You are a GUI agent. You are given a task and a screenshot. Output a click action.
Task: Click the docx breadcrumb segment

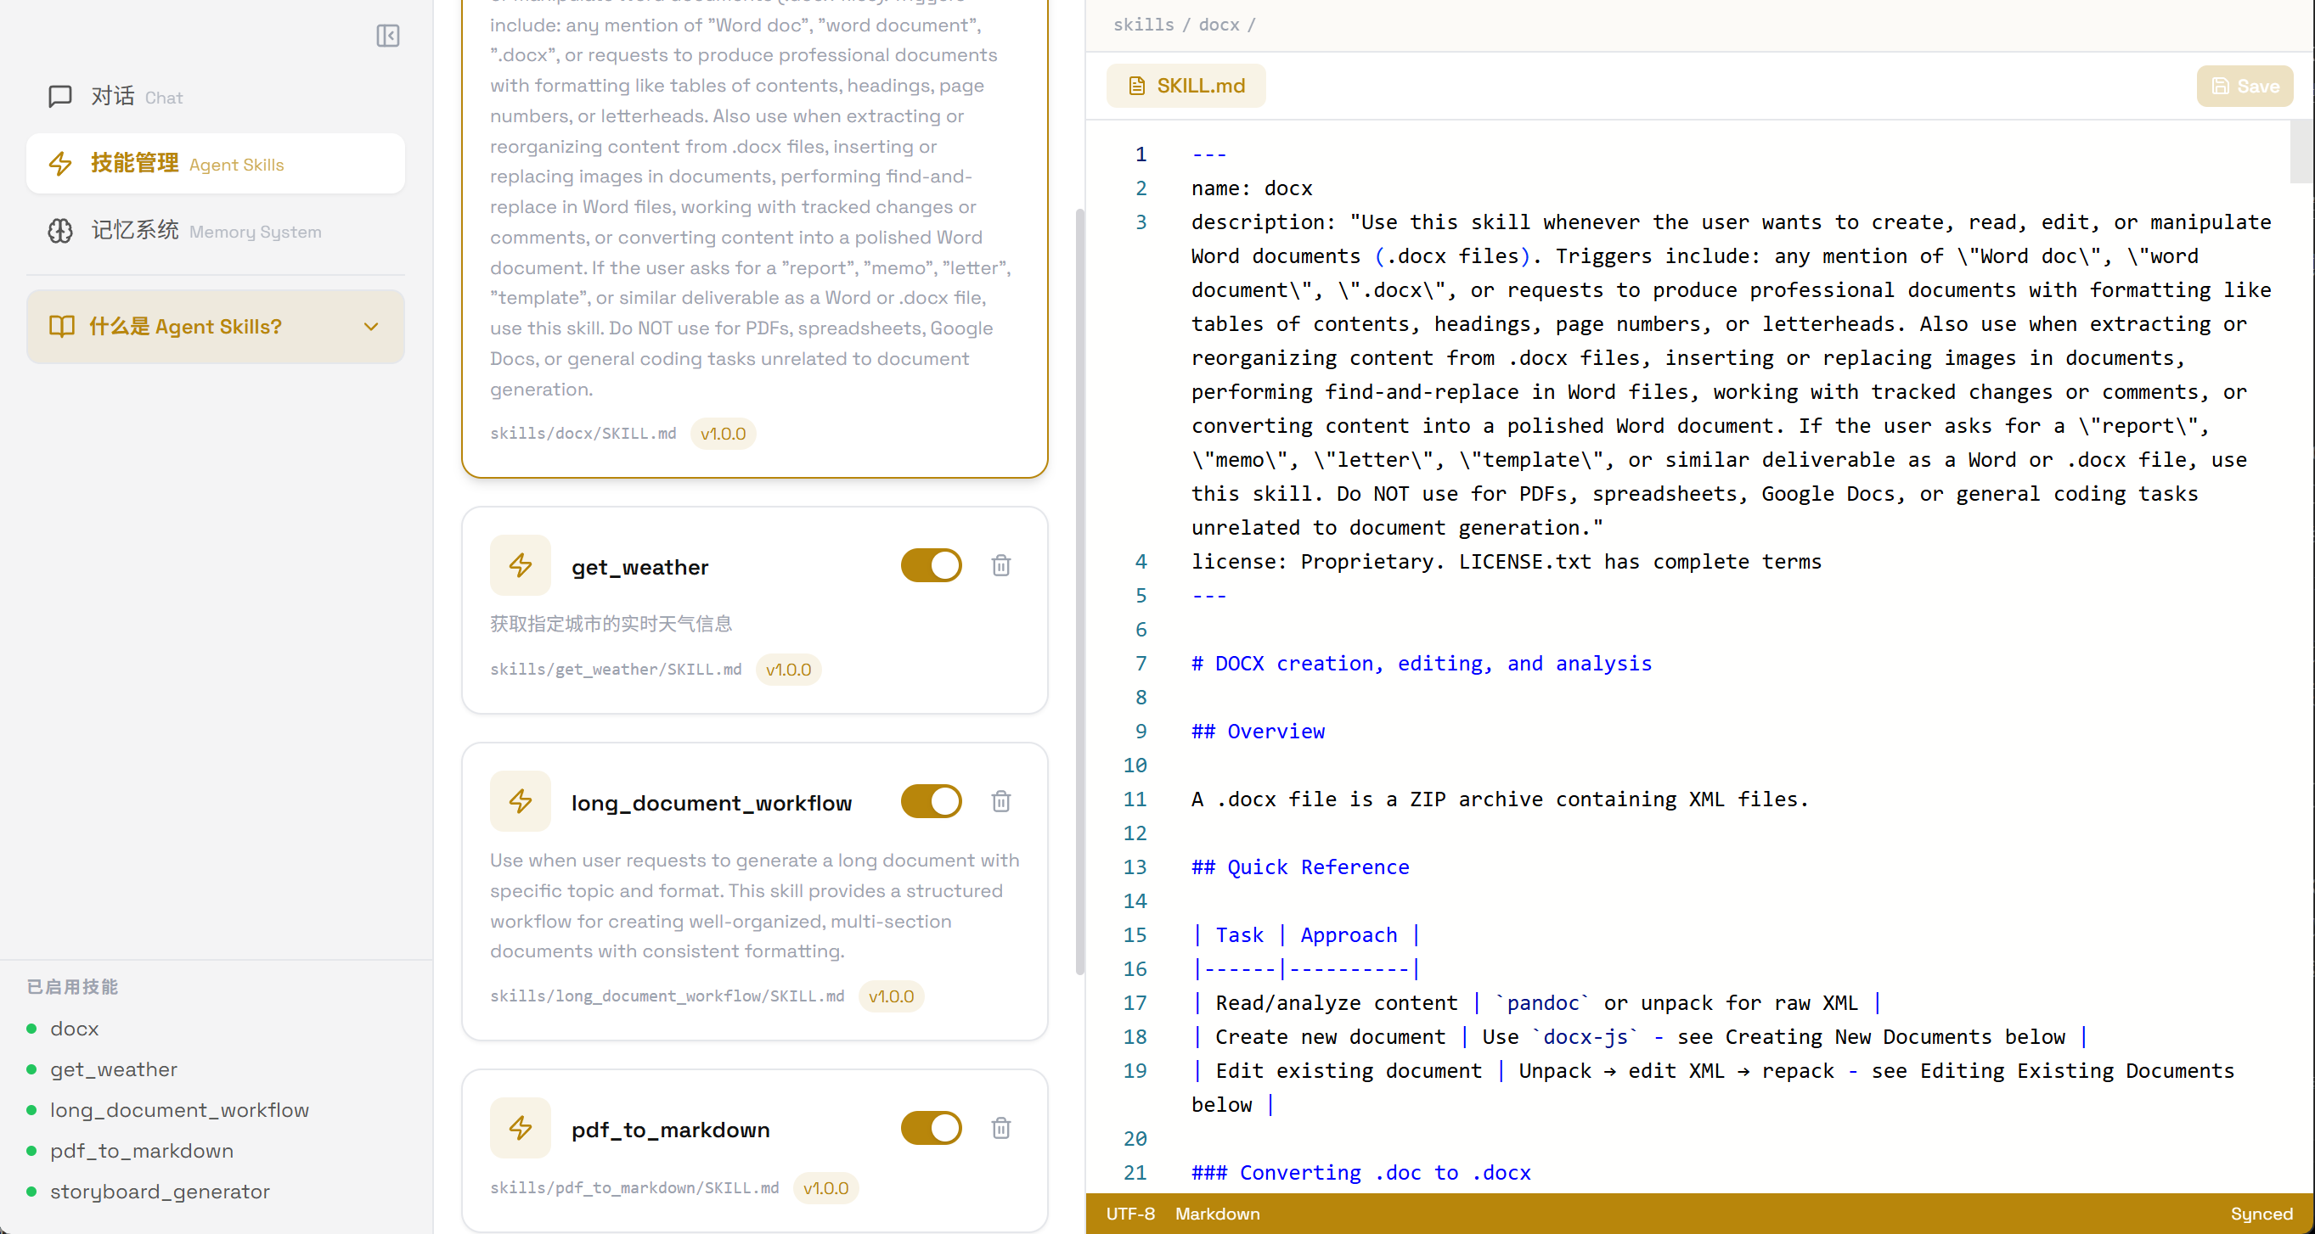pos(1219,25)
